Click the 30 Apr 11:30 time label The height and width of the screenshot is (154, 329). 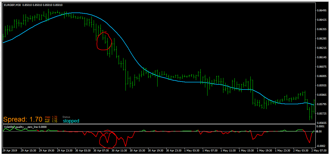tap(120, 151)
